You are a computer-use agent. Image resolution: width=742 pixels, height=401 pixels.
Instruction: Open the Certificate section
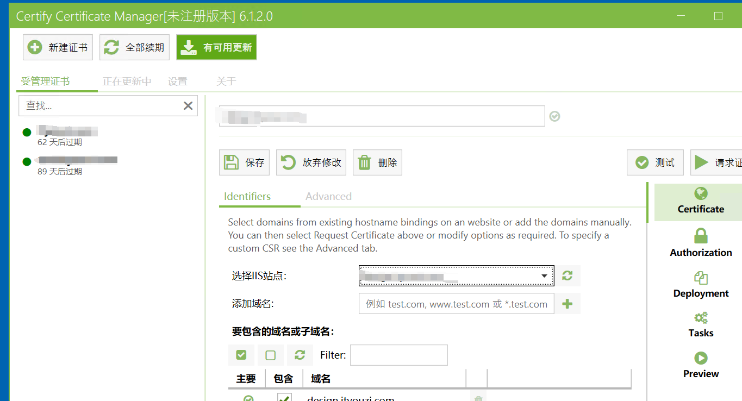pyautogui.click(x=701, y=202)
